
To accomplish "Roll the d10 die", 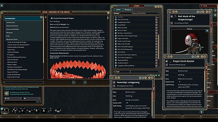I will [x=29, y=111].
